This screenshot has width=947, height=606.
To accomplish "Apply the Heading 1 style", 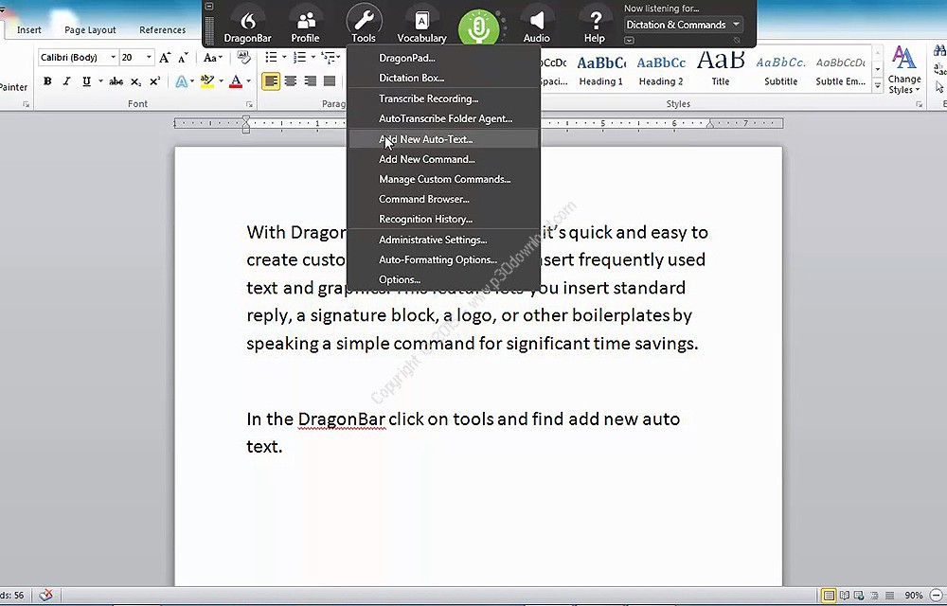I will (x=601, y=71).
